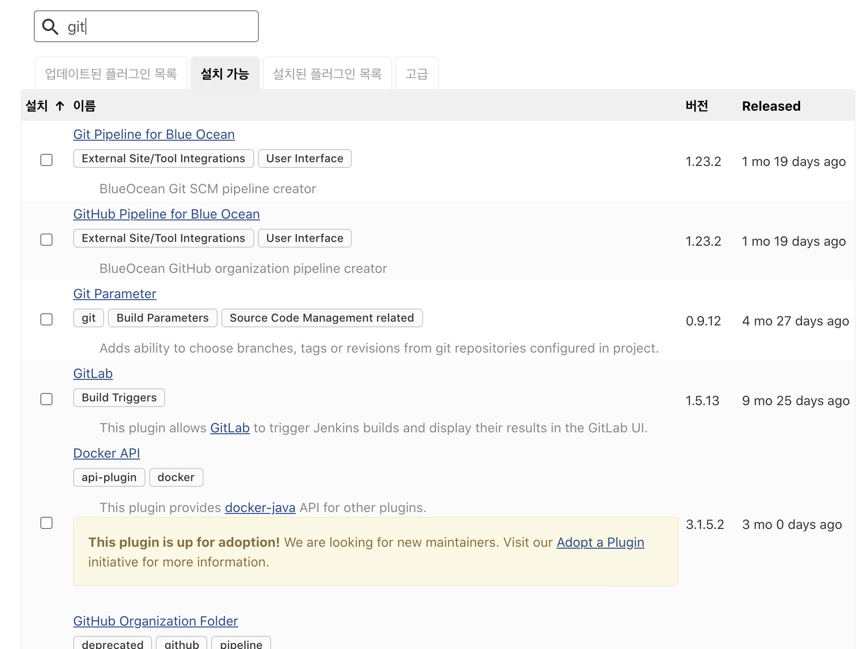Viewport: 863px width, 649px height.
Task: Click External Site/Tool Integrations tag under GitHub Pipeline
Action: pos(163,238)
